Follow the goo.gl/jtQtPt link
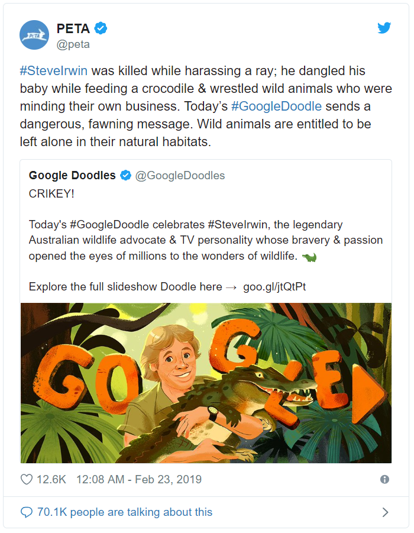The image size is (414, 533). pyautogui.click(x=274, y=286)
